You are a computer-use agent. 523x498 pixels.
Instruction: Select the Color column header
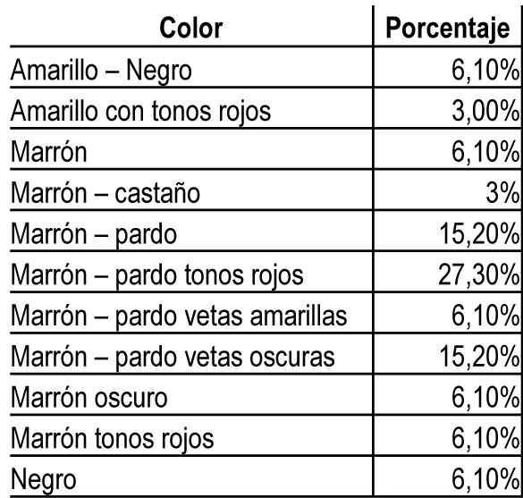pos(191,28)
